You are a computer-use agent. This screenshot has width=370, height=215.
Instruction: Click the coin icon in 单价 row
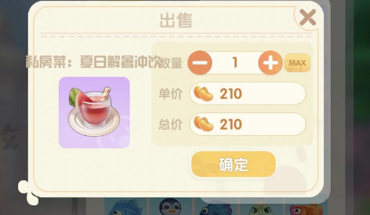click(x=203, y=94)
